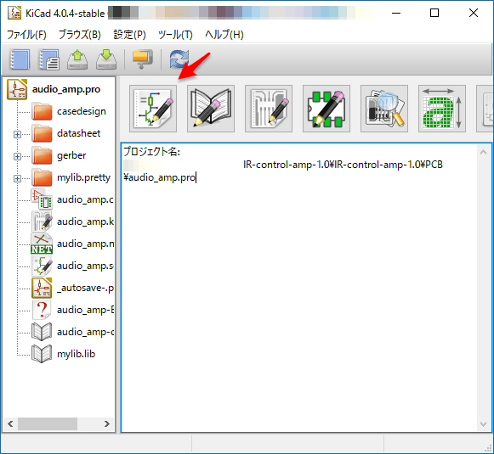Open the schematic library editor
494x454 pixels.
click(211, 109)
